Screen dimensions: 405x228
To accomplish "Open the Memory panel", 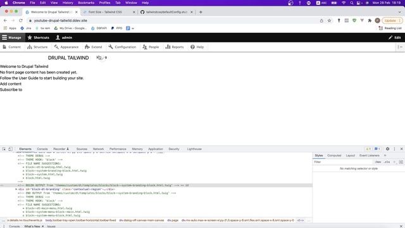I will (137, 149).
